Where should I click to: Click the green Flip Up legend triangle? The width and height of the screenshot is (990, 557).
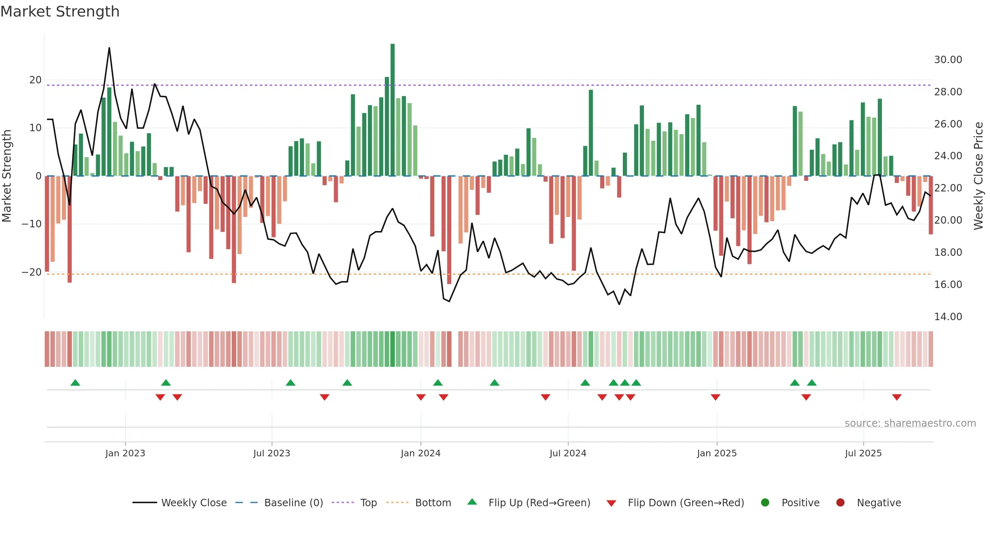pyautogui.click(x=472, y=502)
